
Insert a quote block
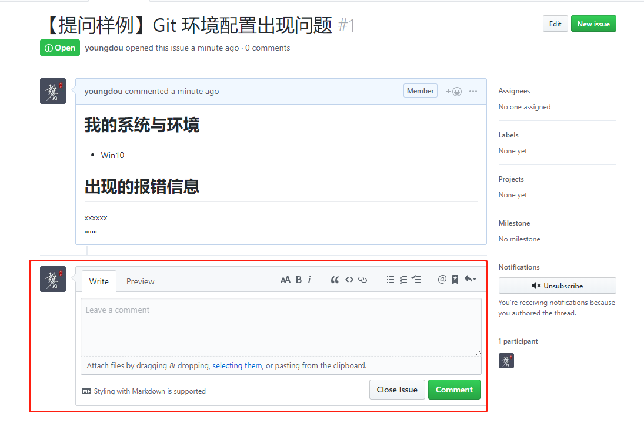(335, 280)
